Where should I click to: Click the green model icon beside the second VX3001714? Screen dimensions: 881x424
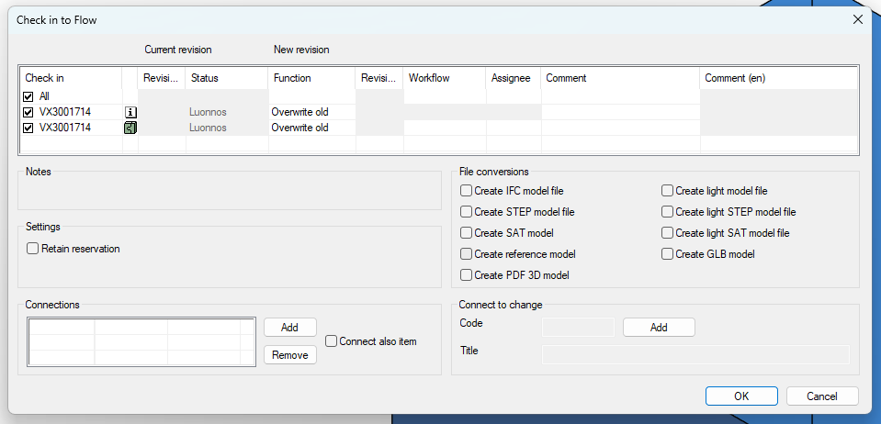(x=130, y=128)
